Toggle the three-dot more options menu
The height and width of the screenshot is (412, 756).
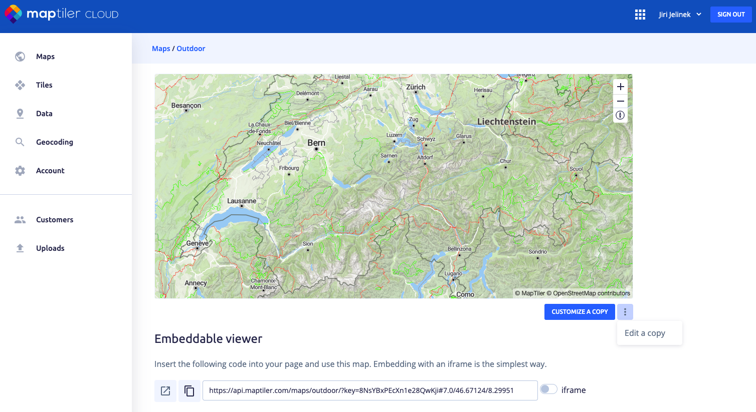(625, 312)
